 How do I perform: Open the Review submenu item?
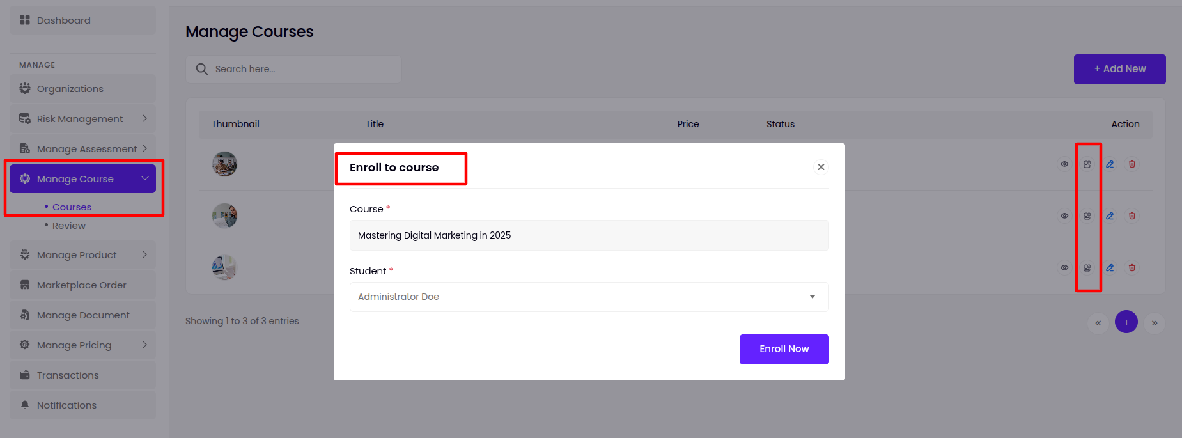coord(69,226)
